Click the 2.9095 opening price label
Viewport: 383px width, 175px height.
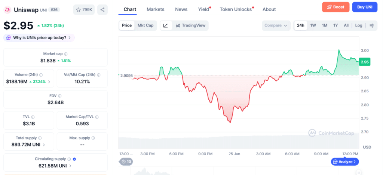pyautogui.click(x=126, y=76)
